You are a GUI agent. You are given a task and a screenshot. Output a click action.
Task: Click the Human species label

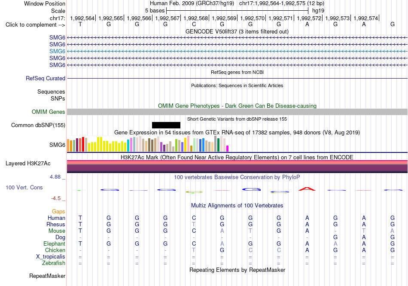(56, 218)
